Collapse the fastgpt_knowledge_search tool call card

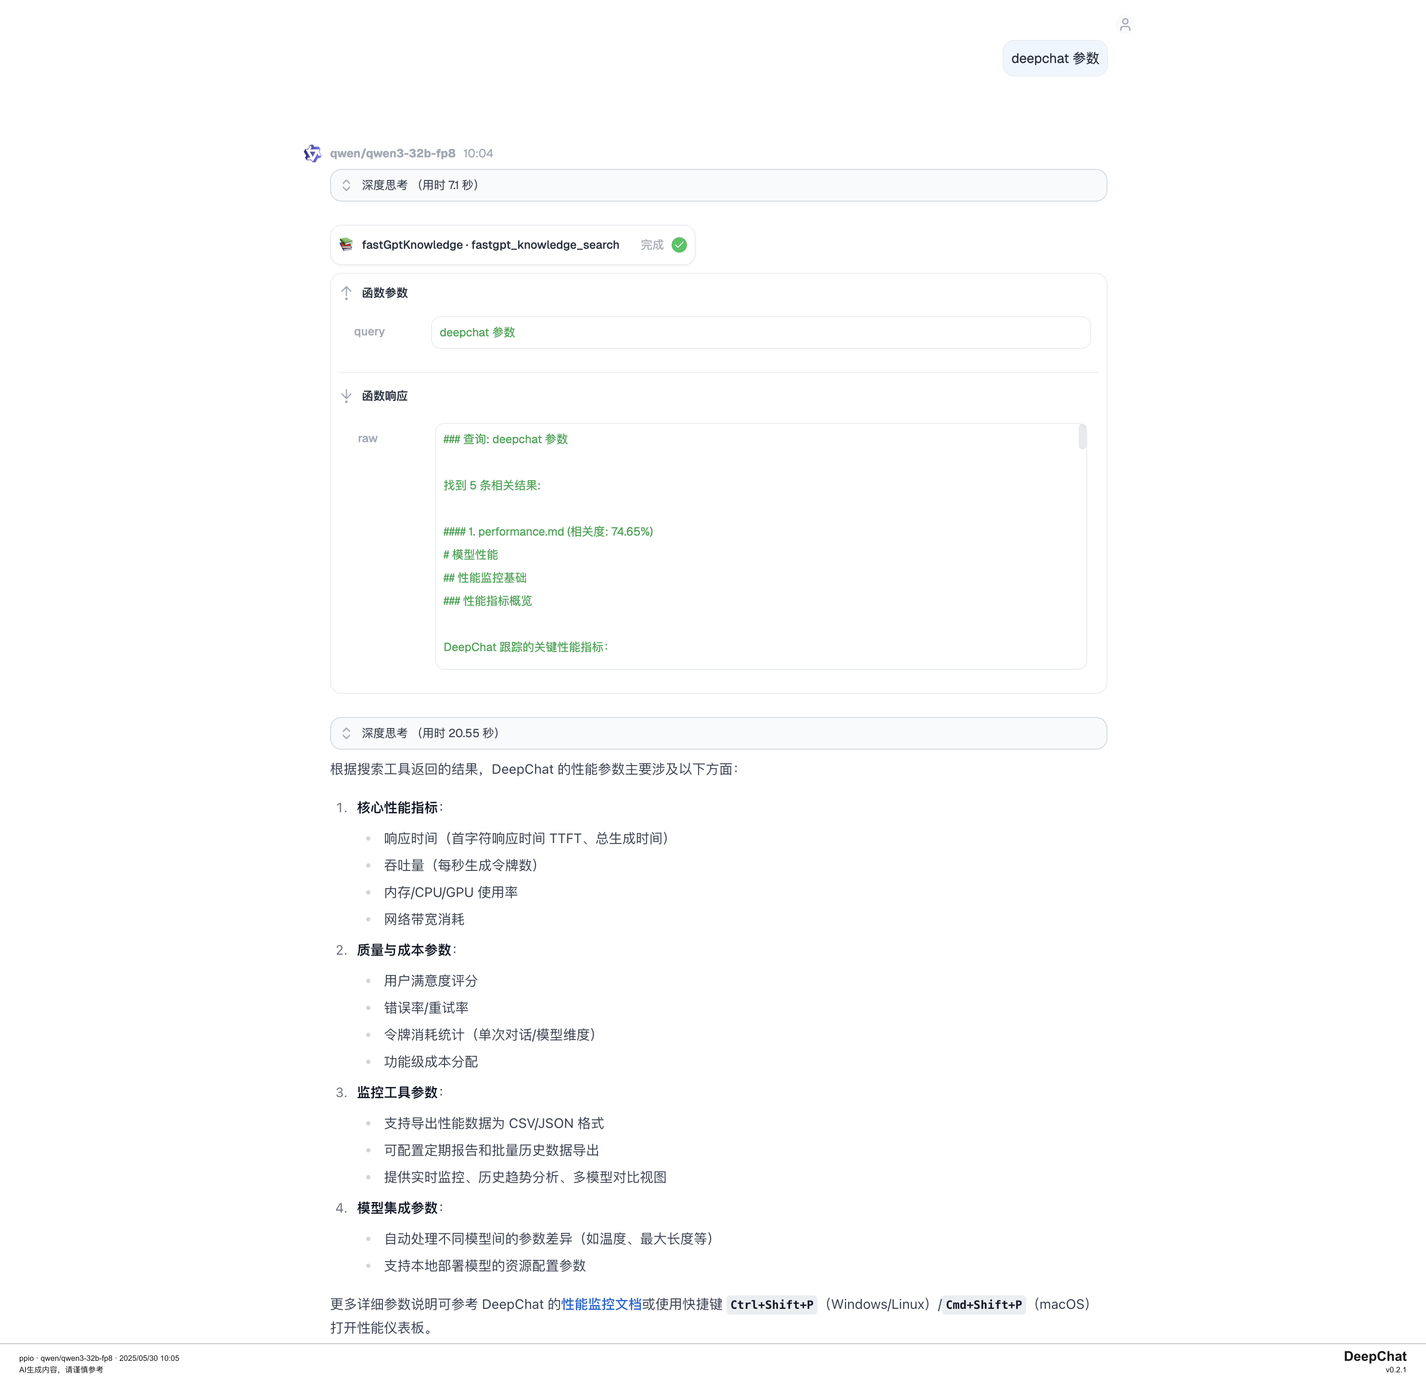(x=490, y=244)
